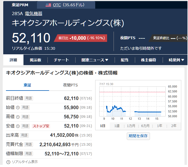The width and height of the screenshot is (188, 167).
Task: Open the 電気機器 sector link
Action: 33,14
